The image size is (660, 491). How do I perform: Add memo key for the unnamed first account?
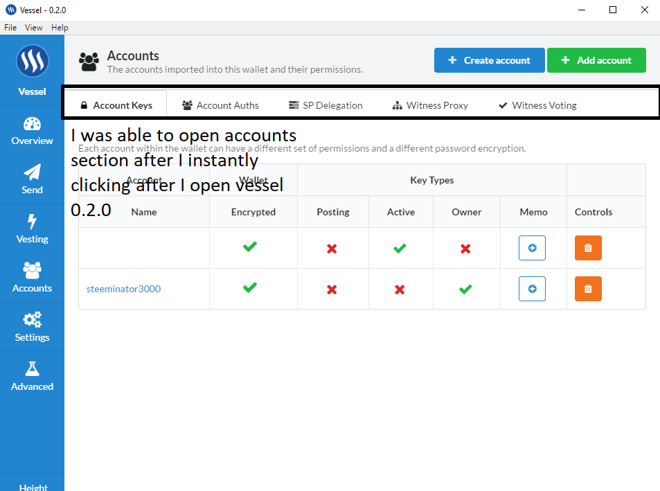point(532,248)
